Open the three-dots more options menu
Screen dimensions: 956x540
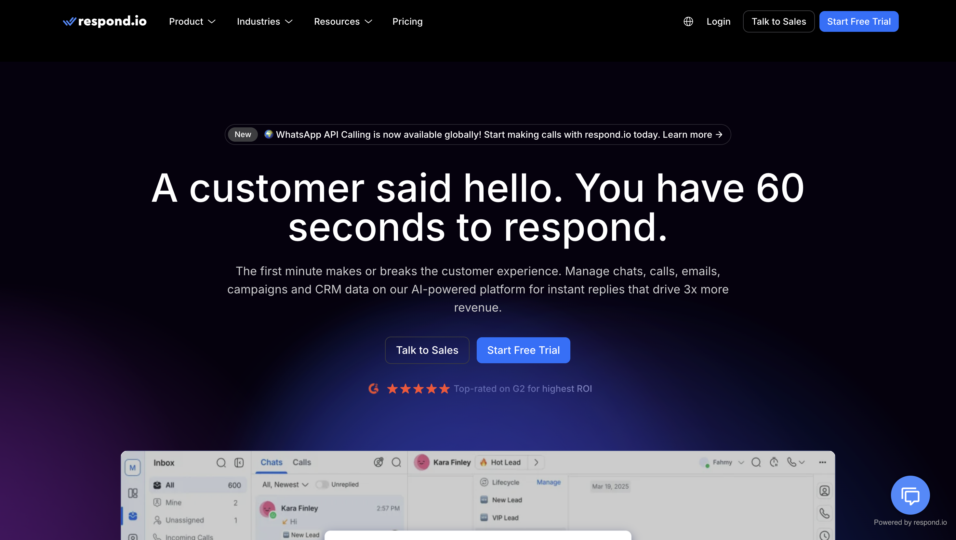click(x=822, y=462)
